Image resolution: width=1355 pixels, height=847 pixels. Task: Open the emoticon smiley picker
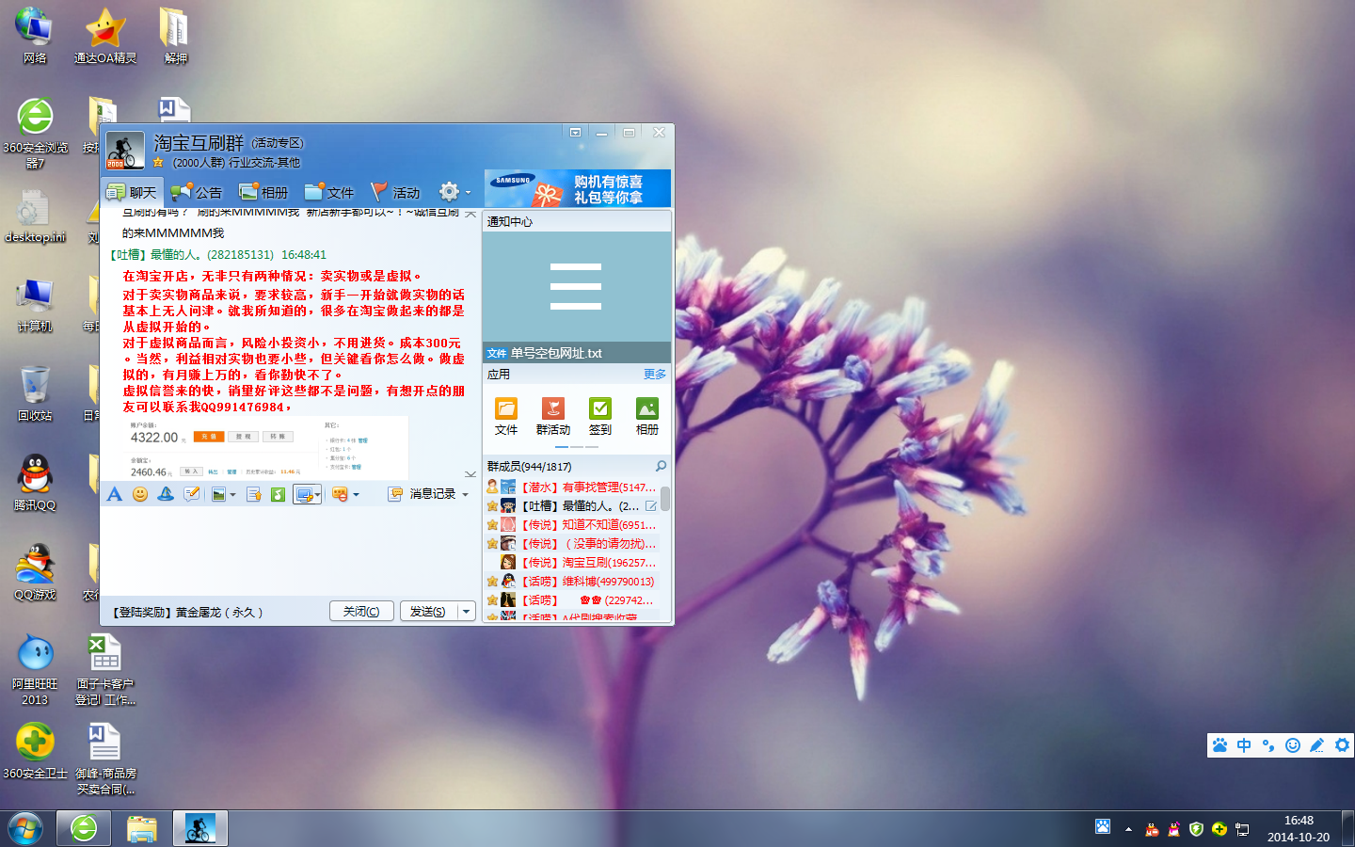click(140, 494)
